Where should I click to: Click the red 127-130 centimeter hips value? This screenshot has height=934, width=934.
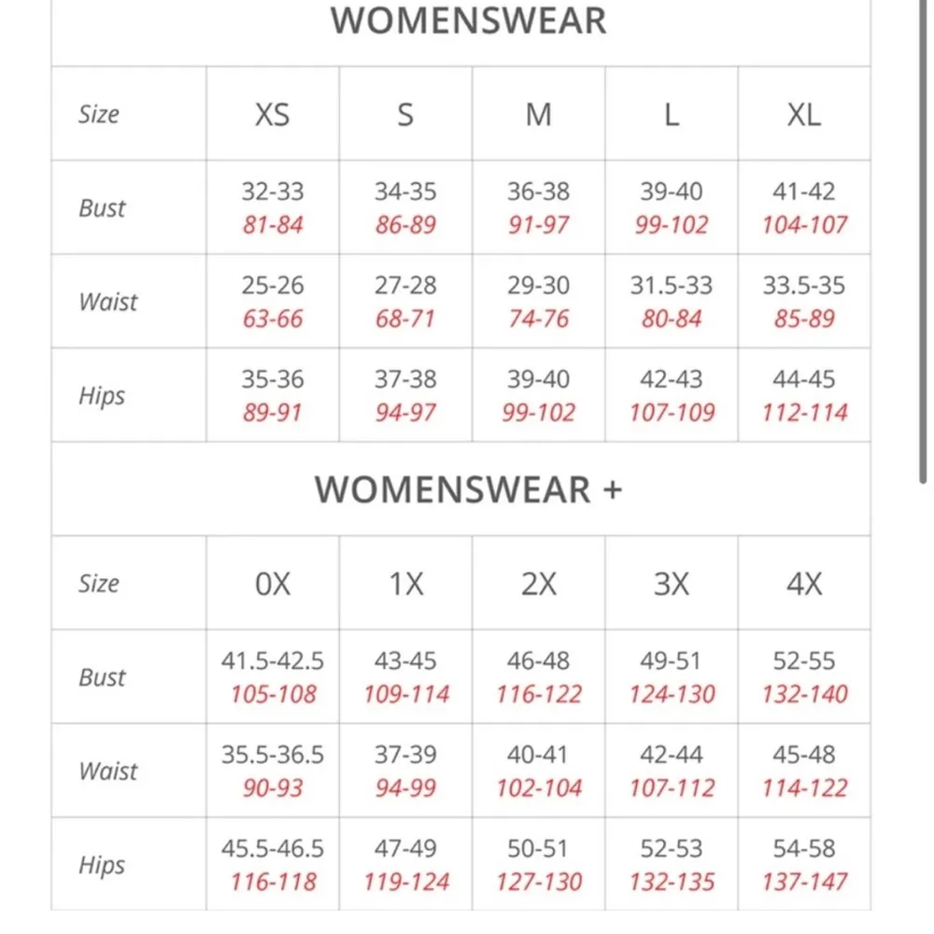tap(538, 882)
